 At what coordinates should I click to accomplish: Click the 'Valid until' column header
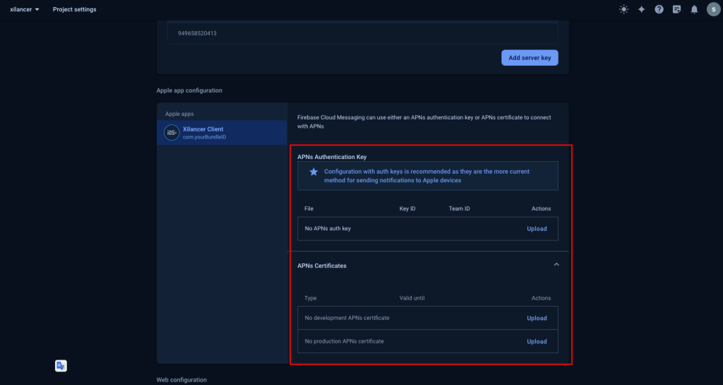(412, 298)
